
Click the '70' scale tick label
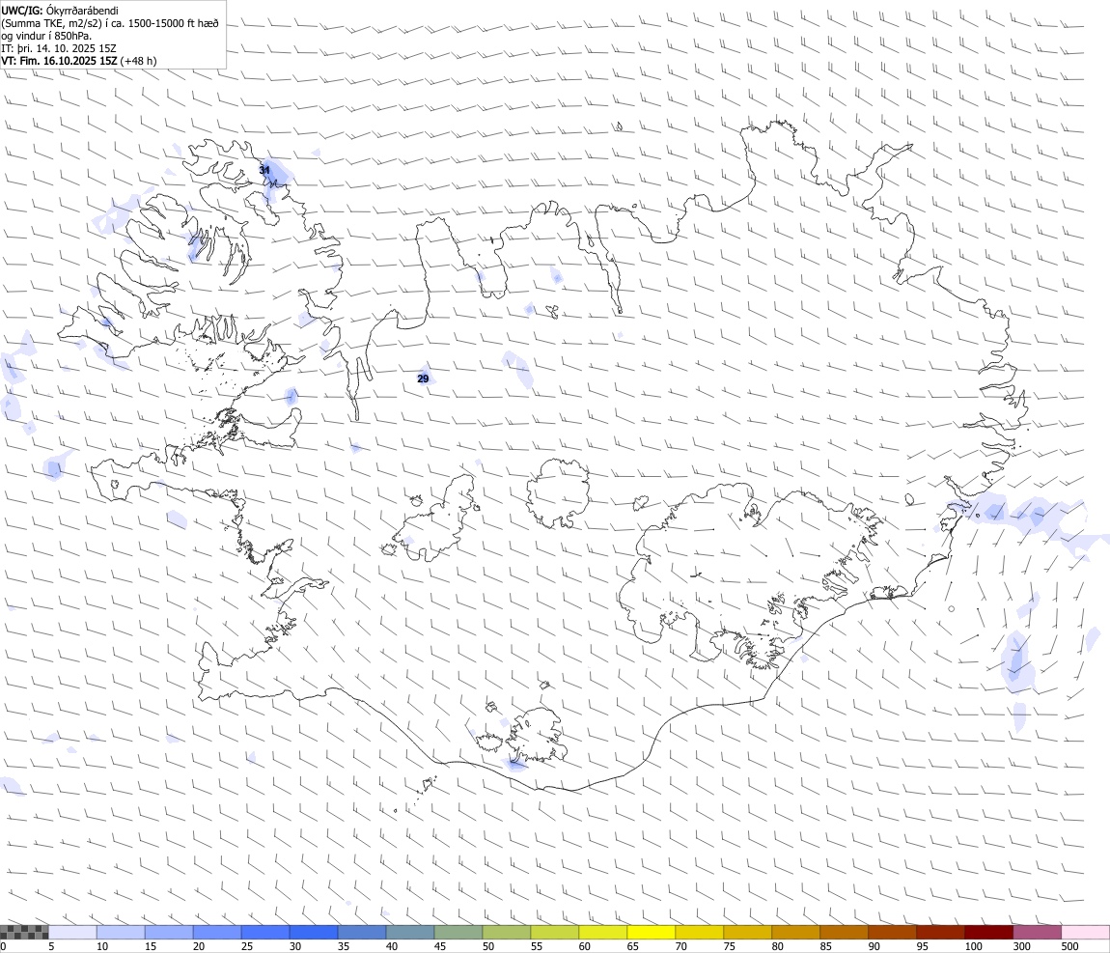click(681, 946)
